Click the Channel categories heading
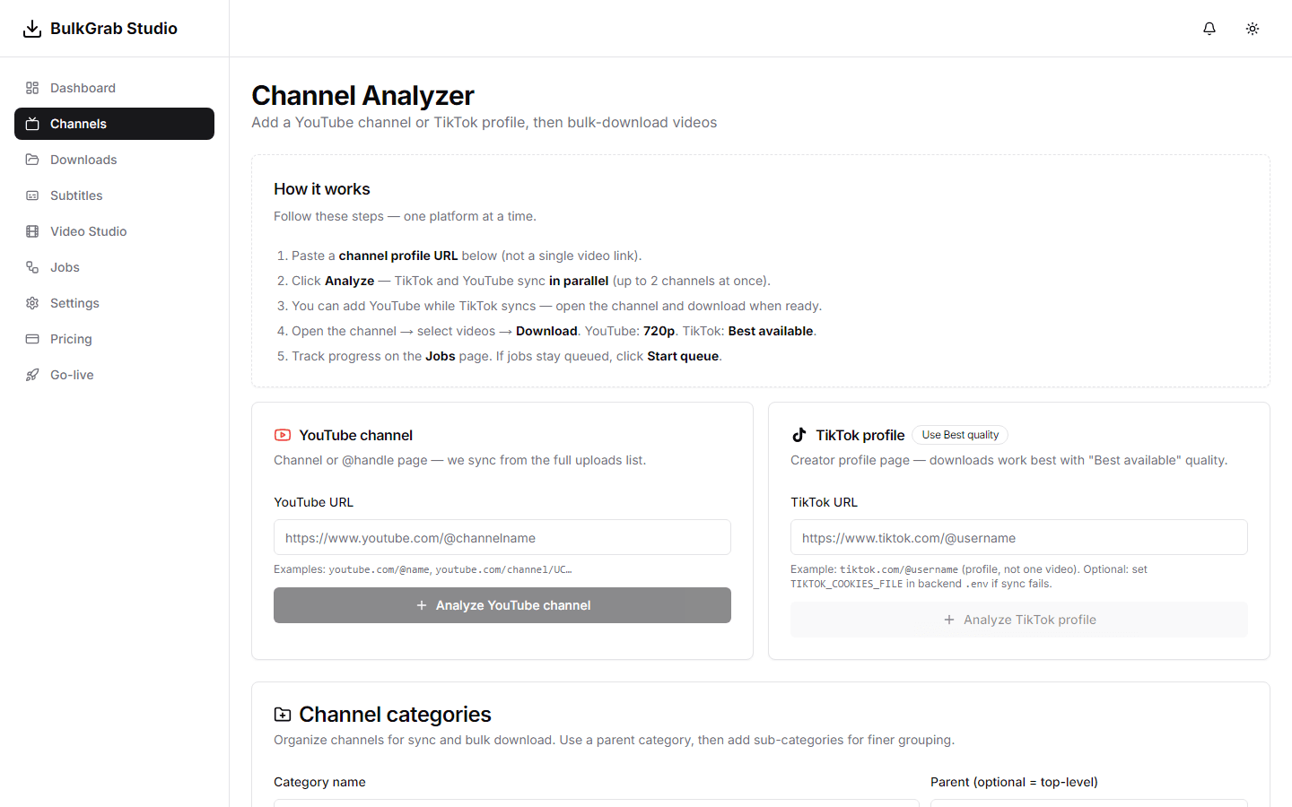This screenshot has height=807, width=1292. pos(395,715)
